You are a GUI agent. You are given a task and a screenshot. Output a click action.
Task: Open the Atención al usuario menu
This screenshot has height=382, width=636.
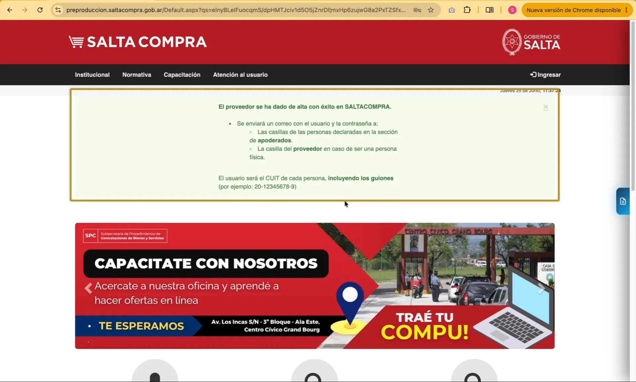point(240,75)
